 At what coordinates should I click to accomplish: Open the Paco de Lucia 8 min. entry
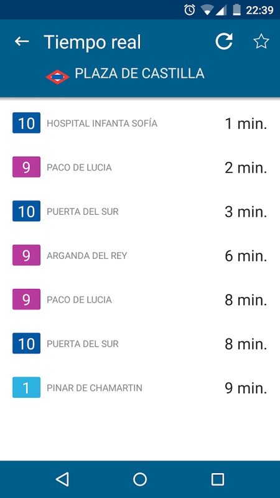[140, 299]
